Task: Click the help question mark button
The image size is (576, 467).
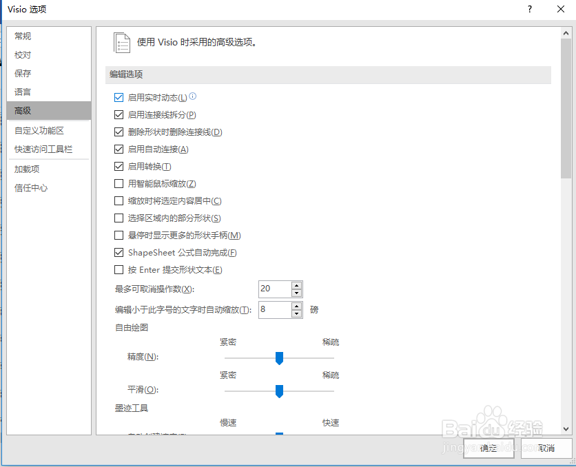Action: pos(529,9)
